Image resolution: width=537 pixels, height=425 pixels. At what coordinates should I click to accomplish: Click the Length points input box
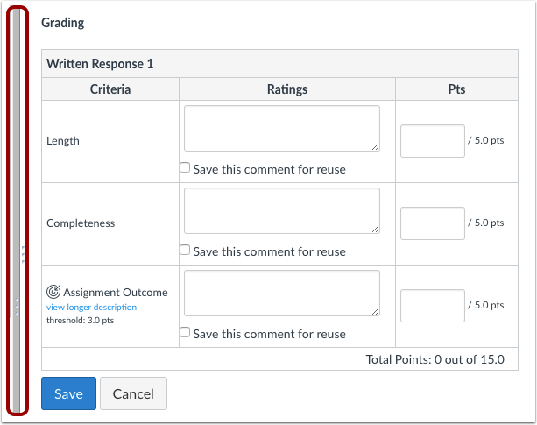pos(432,141)
